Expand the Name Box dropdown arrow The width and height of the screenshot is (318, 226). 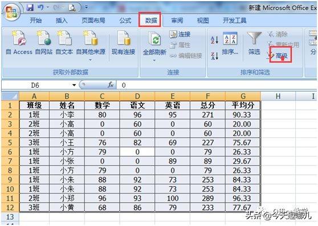(x=74, y=85)
